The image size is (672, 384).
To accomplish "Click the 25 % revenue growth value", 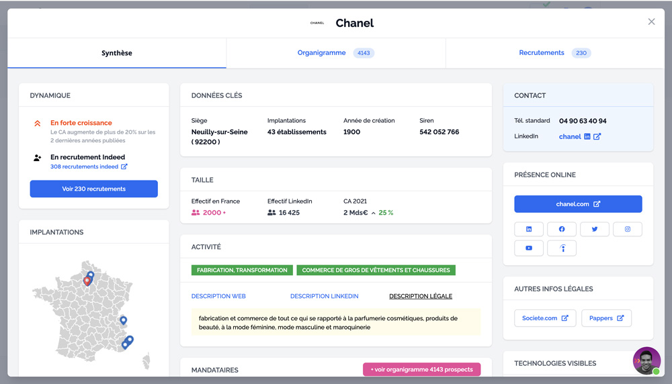I will pyautogui.click(x=386, y=213).
